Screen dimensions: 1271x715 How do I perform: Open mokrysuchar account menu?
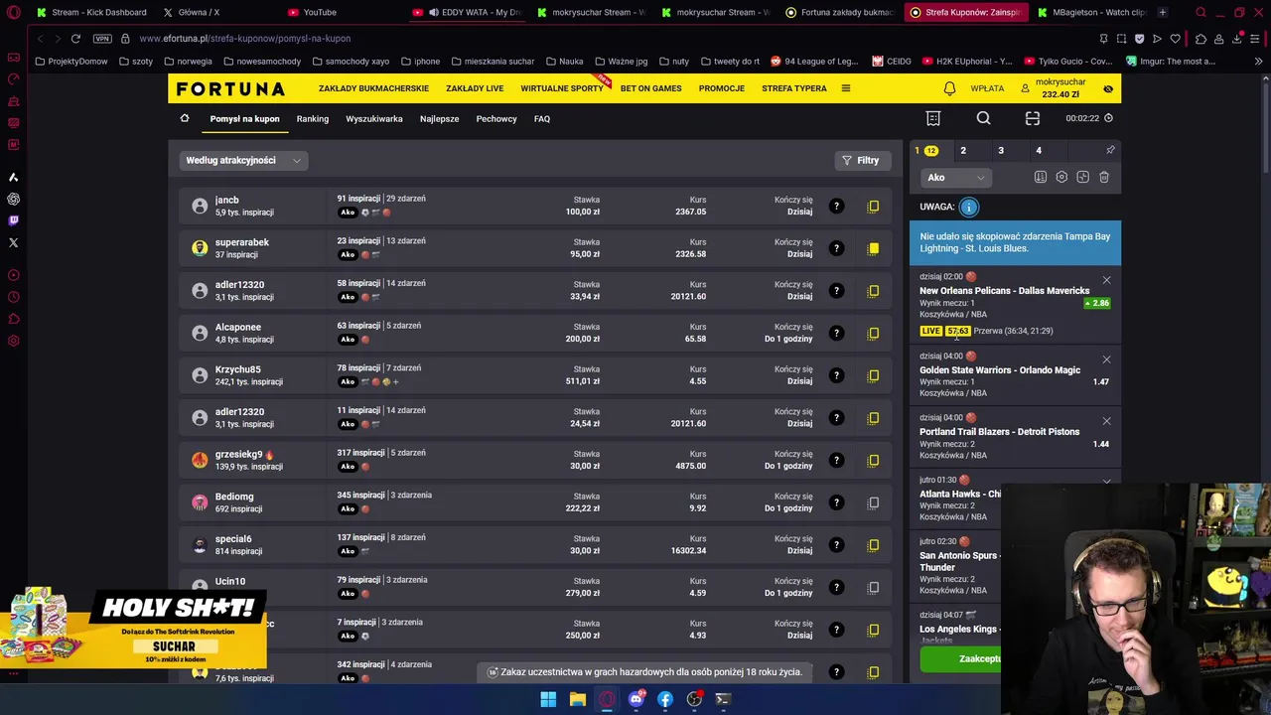(1053, 88)
